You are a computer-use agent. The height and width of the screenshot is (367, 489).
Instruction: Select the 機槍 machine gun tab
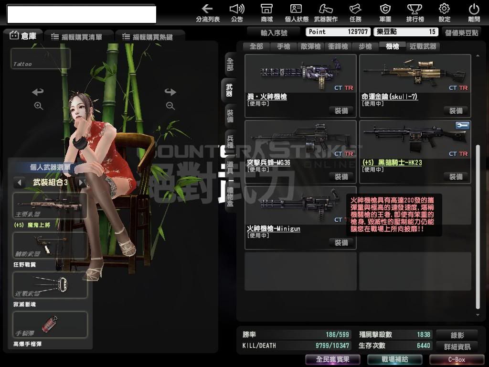pyautogui.click(x=393, y=46)
